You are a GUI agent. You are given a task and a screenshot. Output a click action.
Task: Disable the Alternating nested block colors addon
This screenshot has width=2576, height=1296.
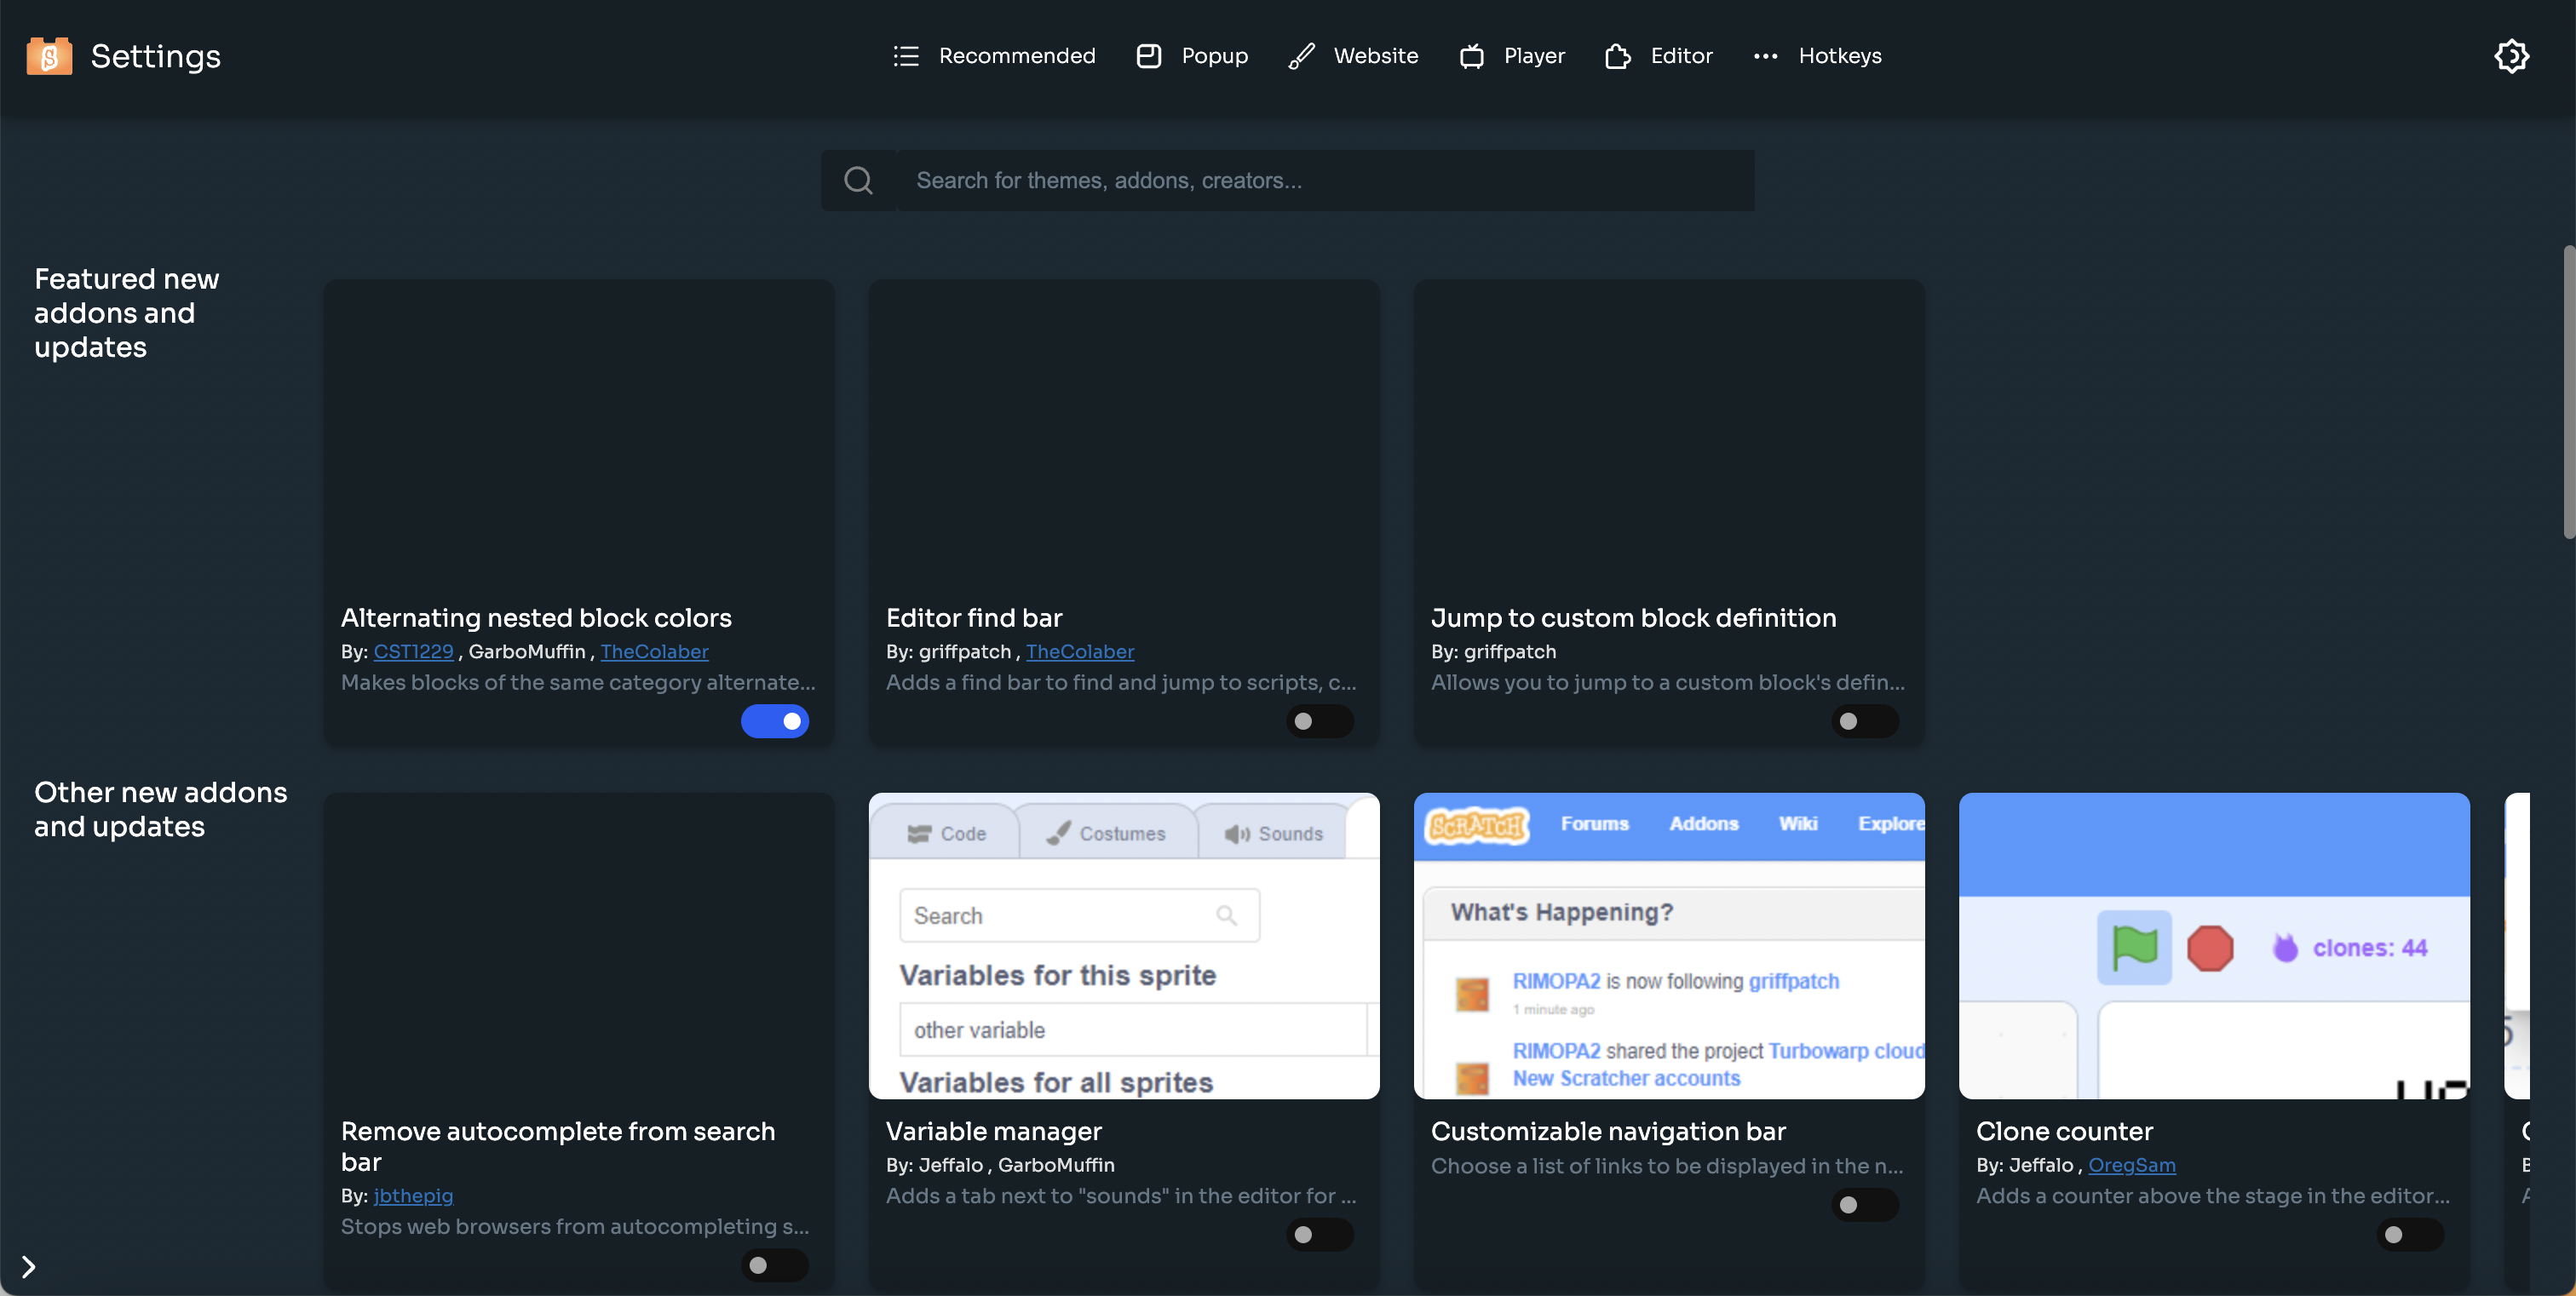coord(775,720)
